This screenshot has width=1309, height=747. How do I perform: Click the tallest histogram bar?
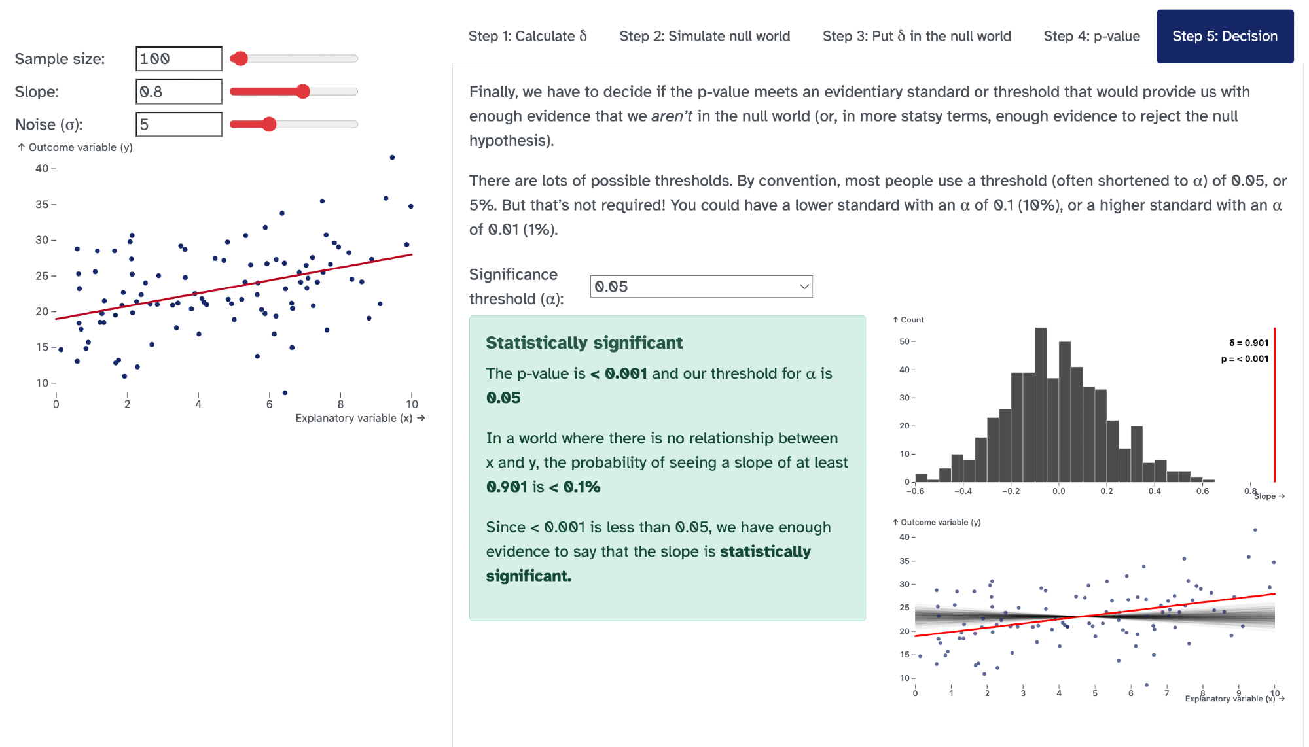(1041, 406)
